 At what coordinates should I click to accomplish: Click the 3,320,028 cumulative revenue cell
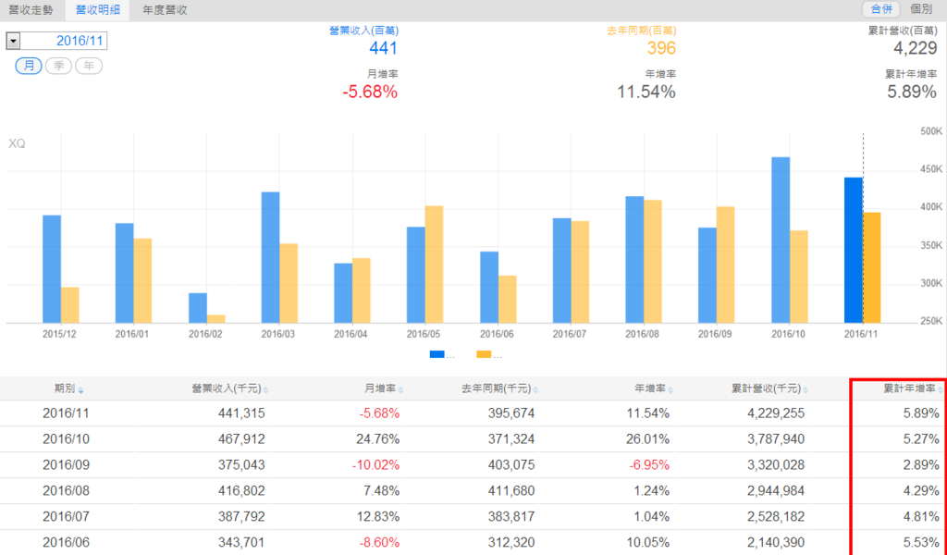click(776, 465)
